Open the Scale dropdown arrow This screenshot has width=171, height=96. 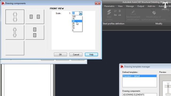81,13
